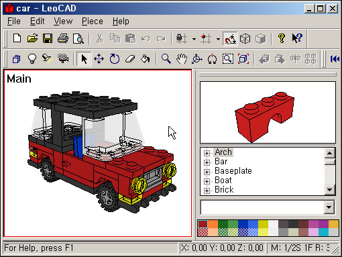Image resolution: width=342 pixels, height=257 pixels.
Task: Select the light bulb tool
Action: tap(32, 59)
